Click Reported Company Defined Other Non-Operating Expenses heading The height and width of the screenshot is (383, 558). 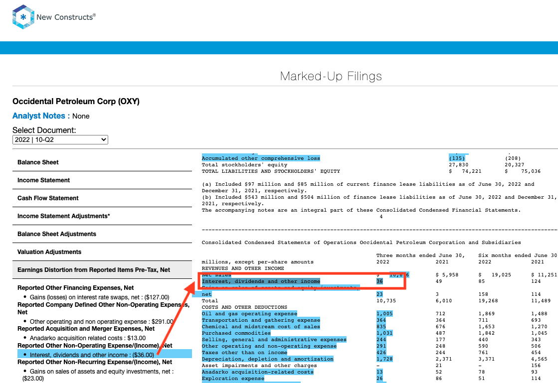[x=103, y=308]
